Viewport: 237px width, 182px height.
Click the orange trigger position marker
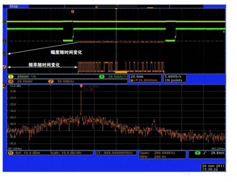coord(73,11)
